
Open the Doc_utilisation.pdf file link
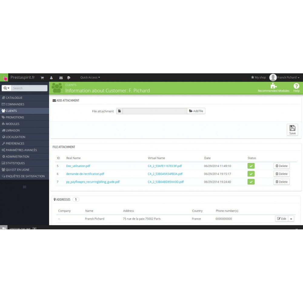pyautogui.click(x=78, y=166)
